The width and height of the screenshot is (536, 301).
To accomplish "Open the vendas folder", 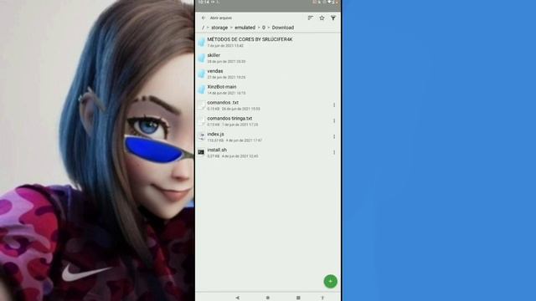I will (268, 74).
